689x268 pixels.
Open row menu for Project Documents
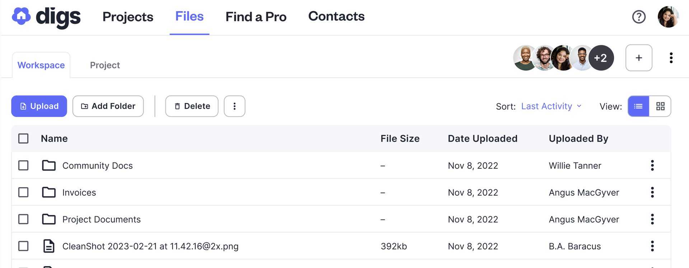click(x=652, y=219)
